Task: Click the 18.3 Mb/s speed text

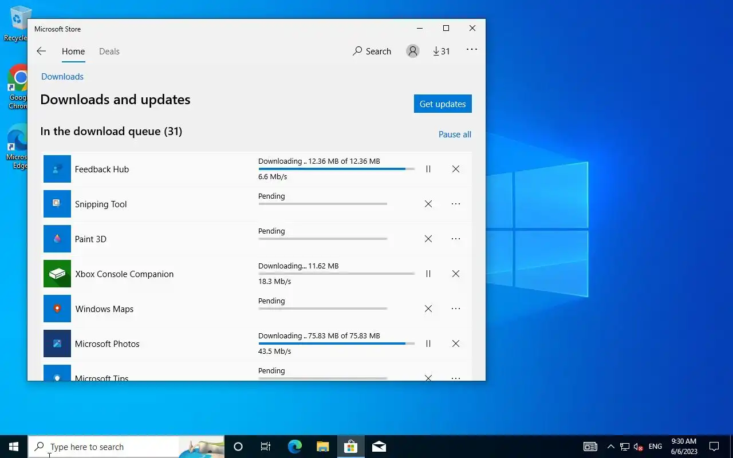Action: tap(275, 282)
